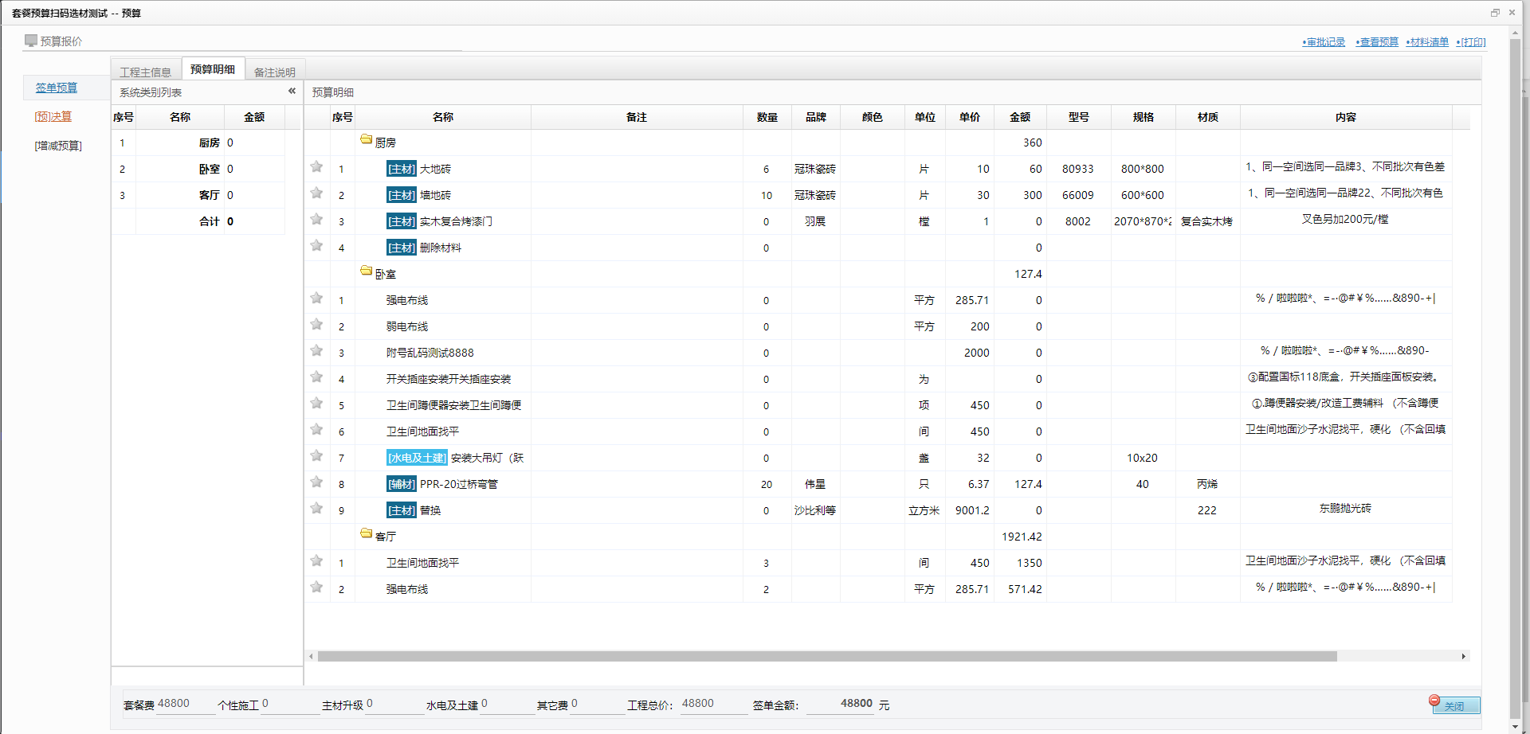
Task: Click the 卧室 folder icon
Action: coord(367,271)
